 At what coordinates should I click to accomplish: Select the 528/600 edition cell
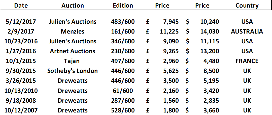coord(123,110)
